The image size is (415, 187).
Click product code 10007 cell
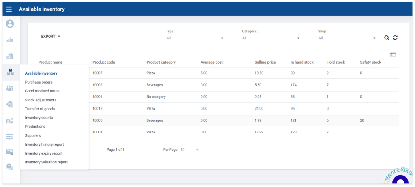click(x=97, y=73)
